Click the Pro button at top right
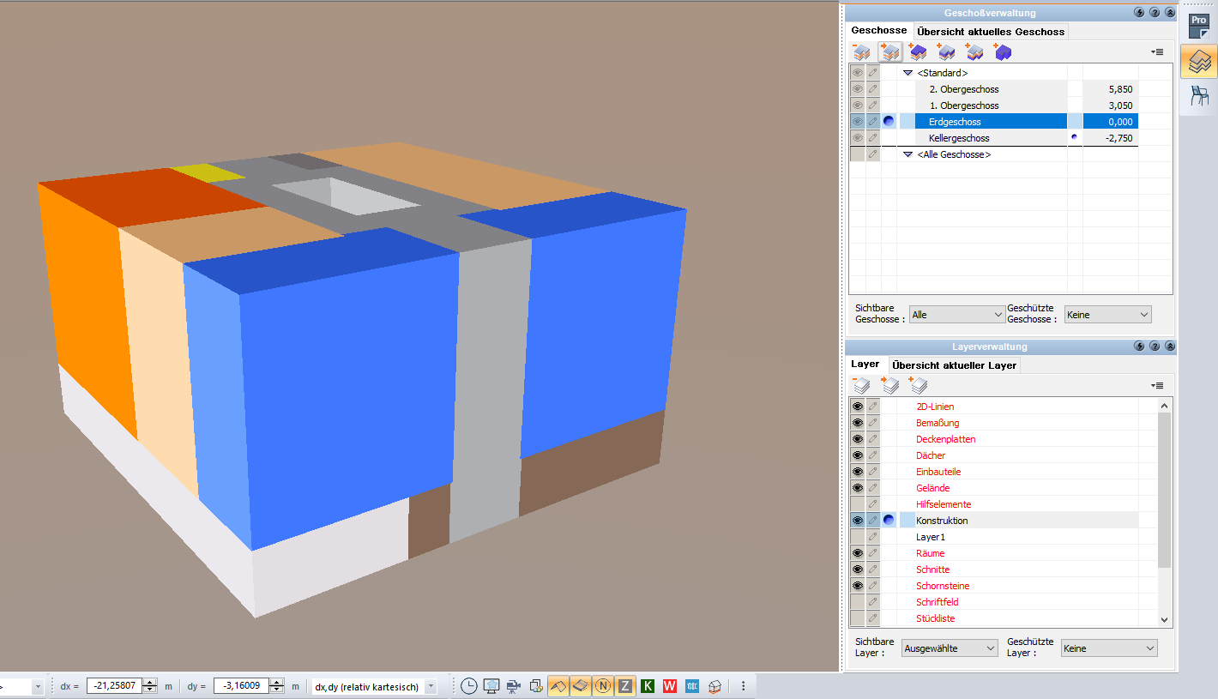Image resolution: width=1218 pixels, height=699 pixels. 1198,19
